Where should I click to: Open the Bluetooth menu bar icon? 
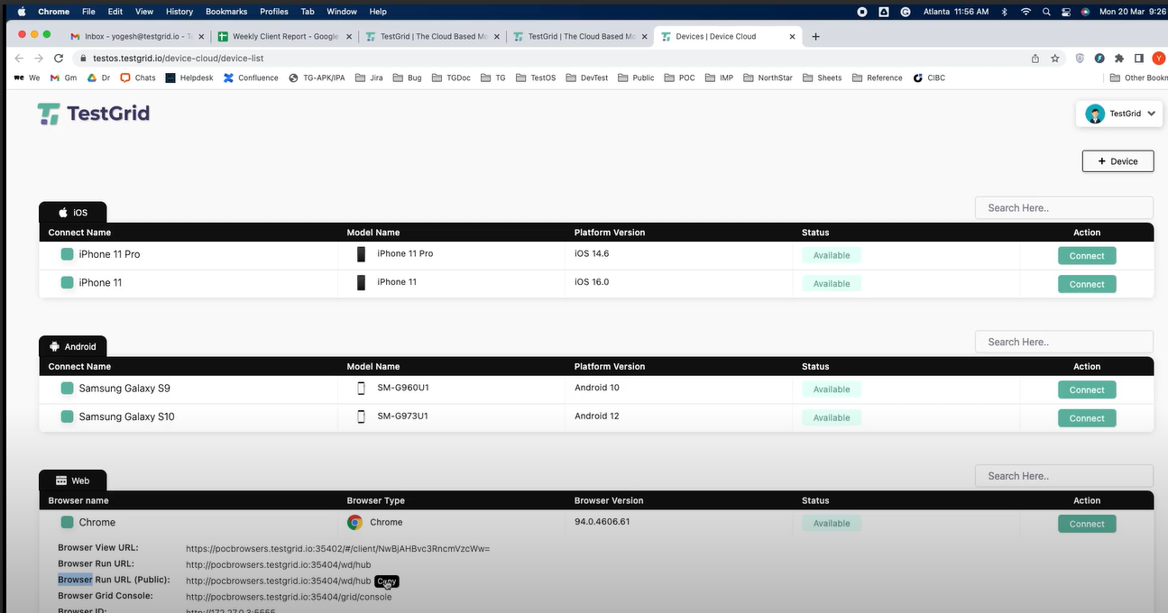click(x=1004, y=12)
